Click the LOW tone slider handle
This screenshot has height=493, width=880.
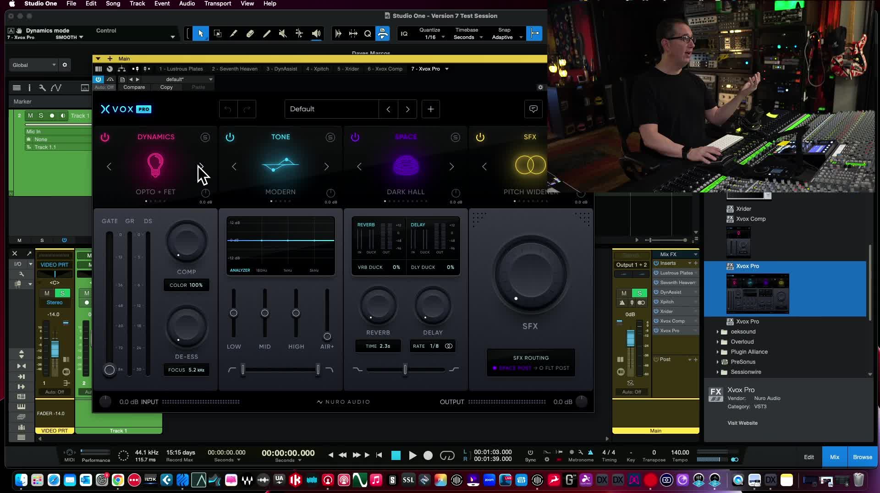[x=234, y=313]
